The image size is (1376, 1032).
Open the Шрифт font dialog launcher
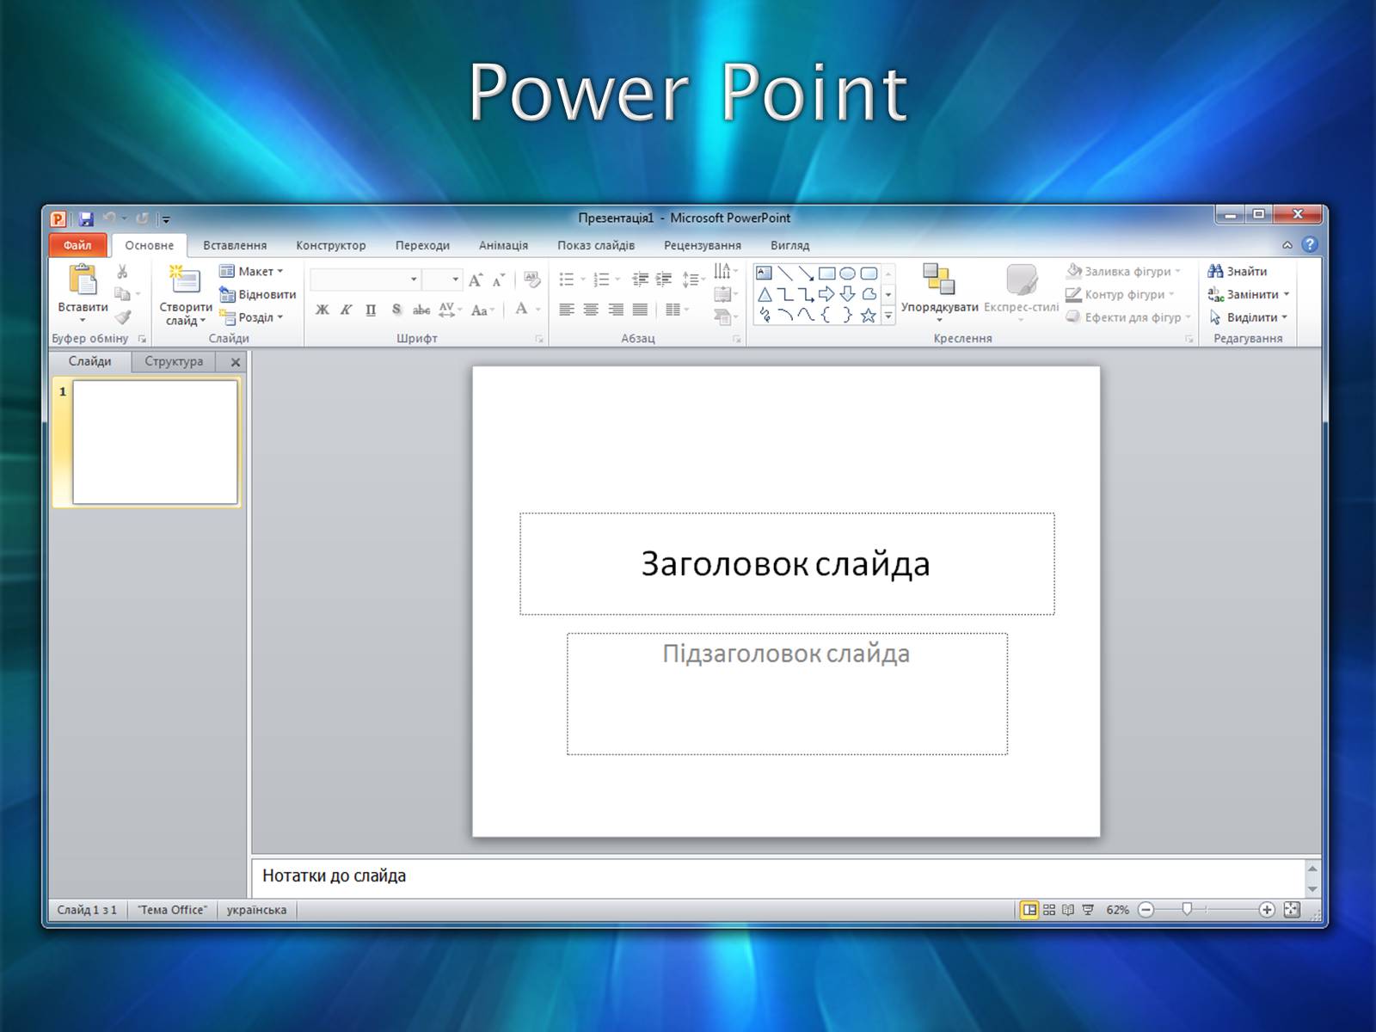[x=539, y=339]
